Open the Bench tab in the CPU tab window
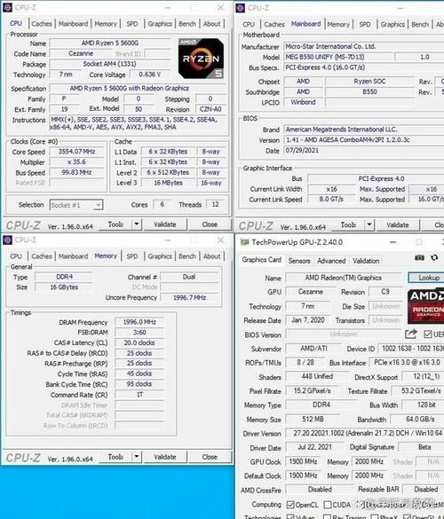The height and width of the screenshot is (519, 444). pyautogui.click(x=187, y=24)
